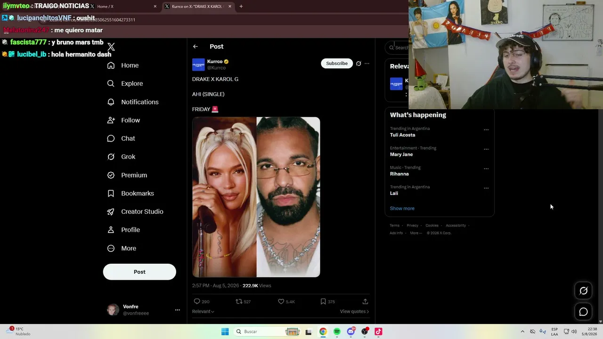
Task: Open Spotify from the taskbar
Action: 337,331
